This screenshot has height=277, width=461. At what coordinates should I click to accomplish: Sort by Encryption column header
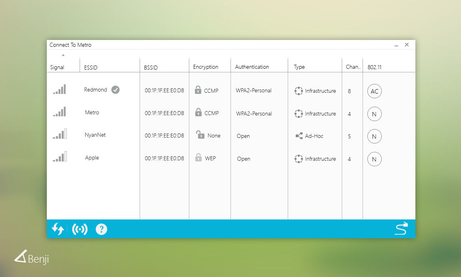206,67
